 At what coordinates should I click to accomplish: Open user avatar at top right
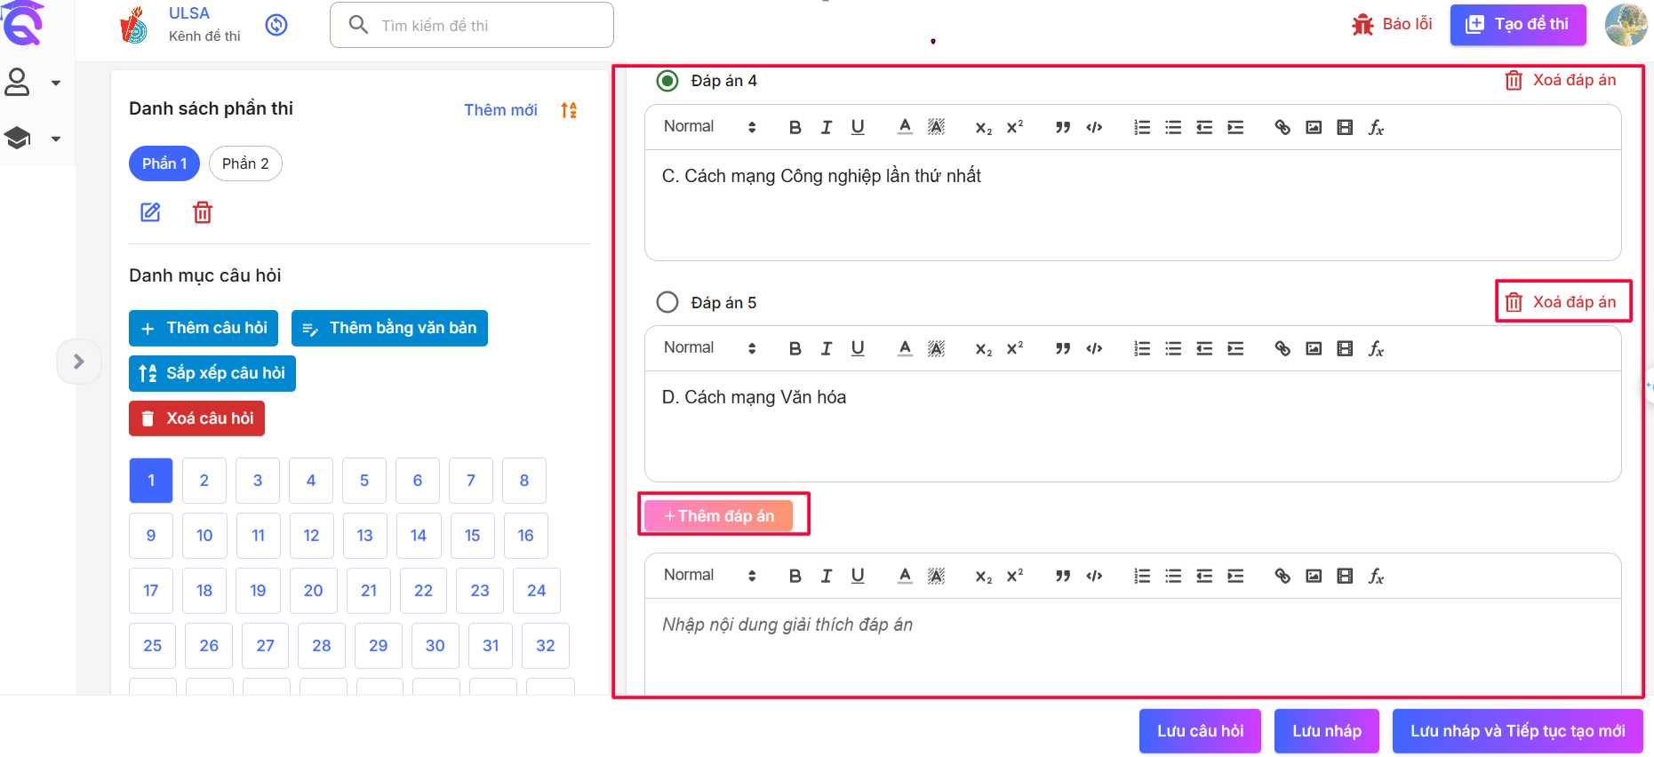click(x=1626, y=24)
